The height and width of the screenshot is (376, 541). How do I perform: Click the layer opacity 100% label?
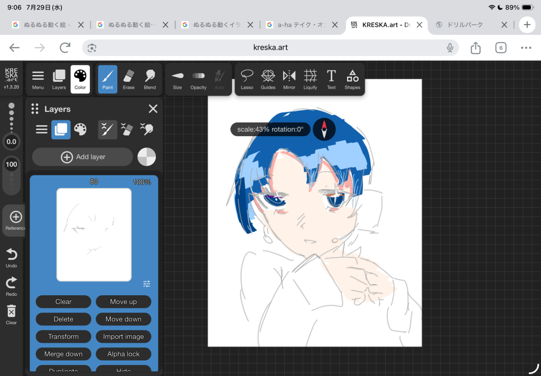tap(142, 182)
